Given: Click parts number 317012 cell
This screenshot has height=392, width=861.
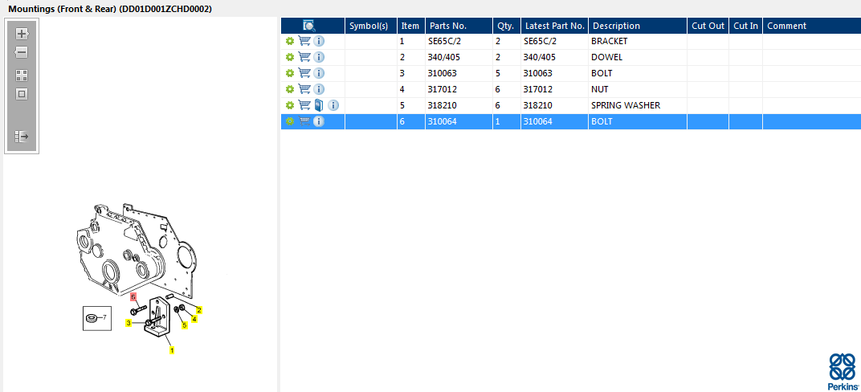Looking at the screenshot, I should point(459,89).
